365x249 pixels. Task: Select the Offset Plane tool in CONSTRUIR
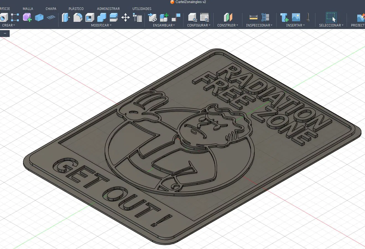click(228, 18)
